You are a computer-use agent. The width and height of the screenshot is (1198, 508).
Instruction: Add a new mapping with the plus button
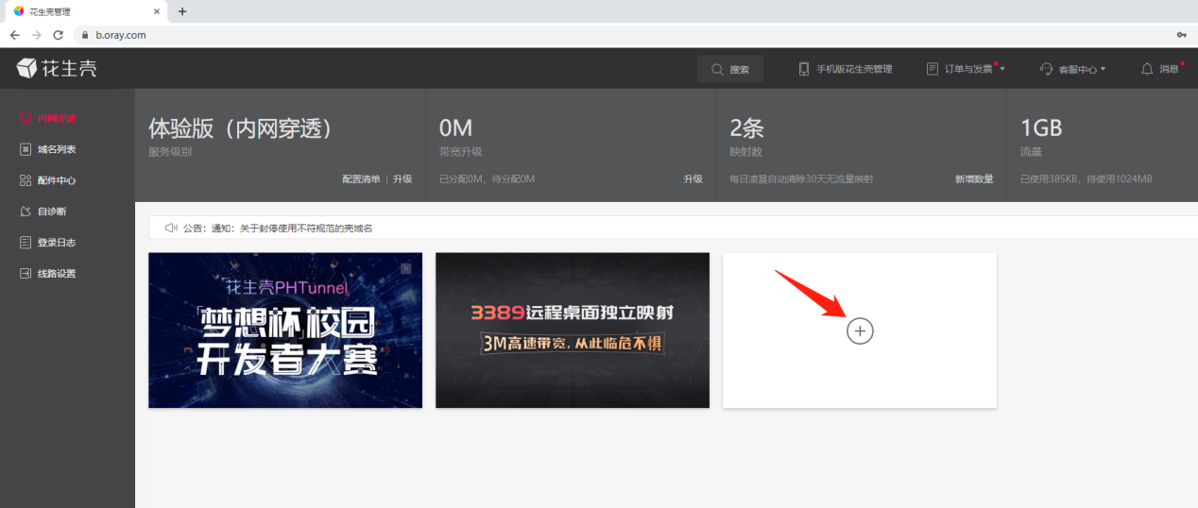point(860,330)
